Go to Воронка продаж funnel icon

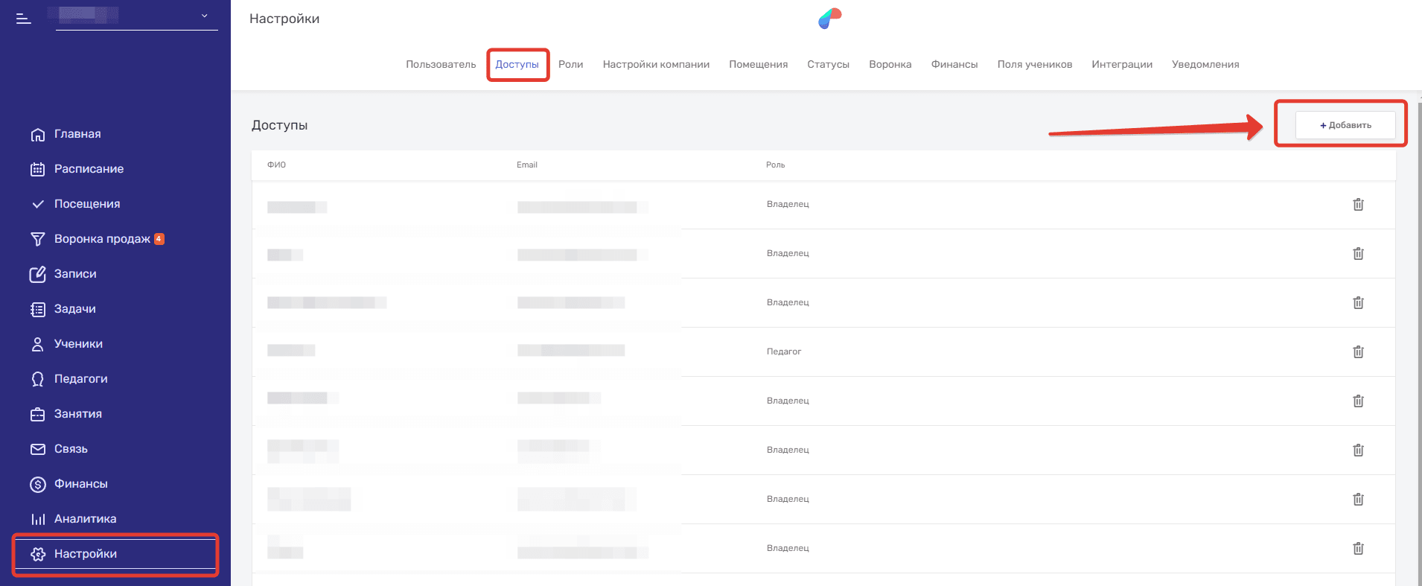point(38,239)
